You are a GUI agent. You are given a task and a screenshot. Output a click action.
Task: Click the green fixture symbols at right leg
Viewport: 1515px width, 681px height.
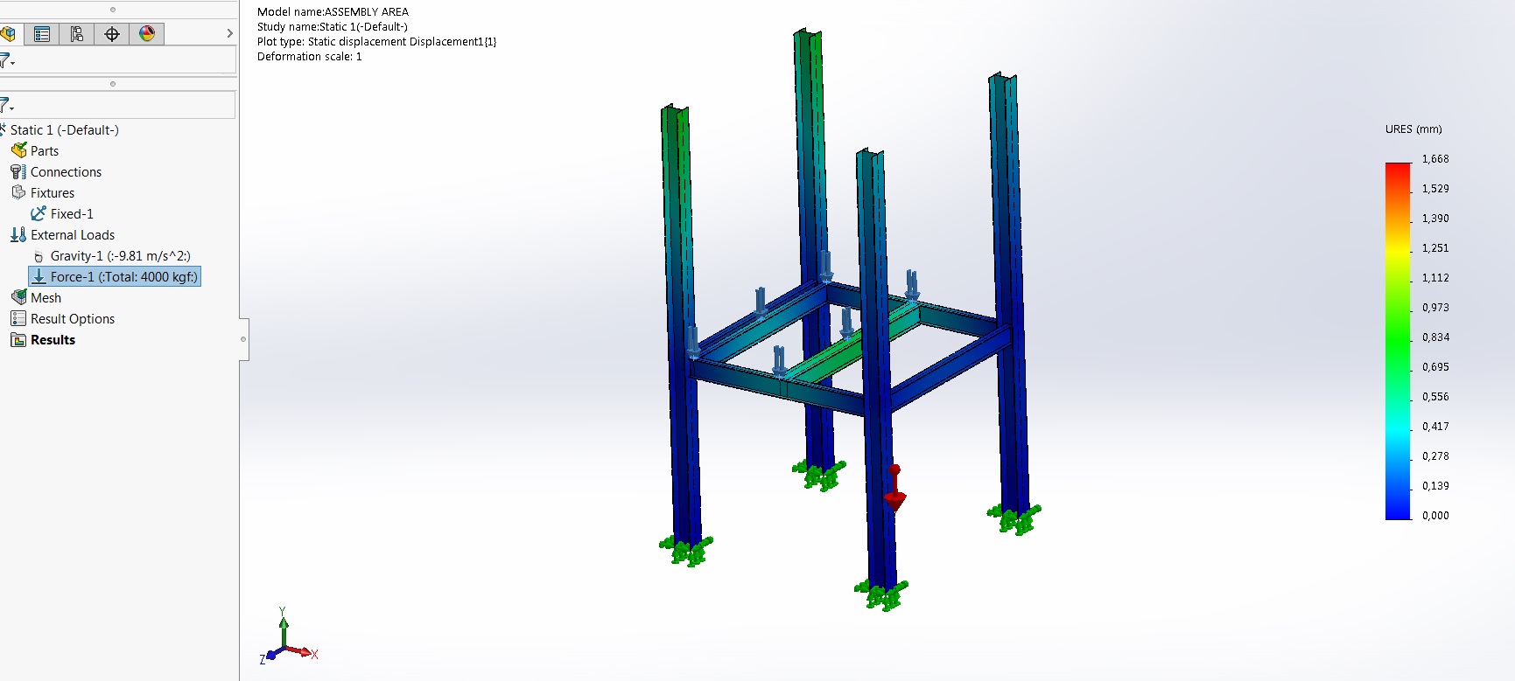click(1014, 519)
